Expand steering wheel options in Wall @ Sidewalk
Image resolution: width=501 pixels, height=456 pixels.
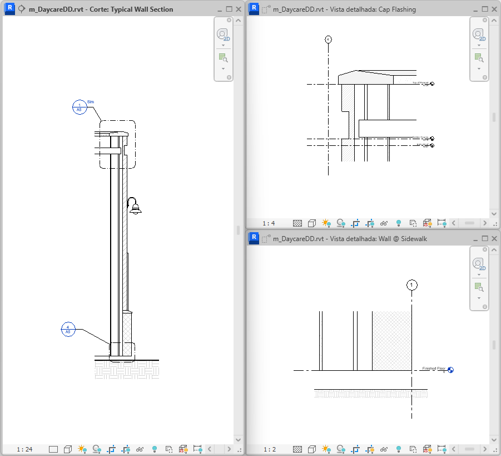(x=479, y=274)
